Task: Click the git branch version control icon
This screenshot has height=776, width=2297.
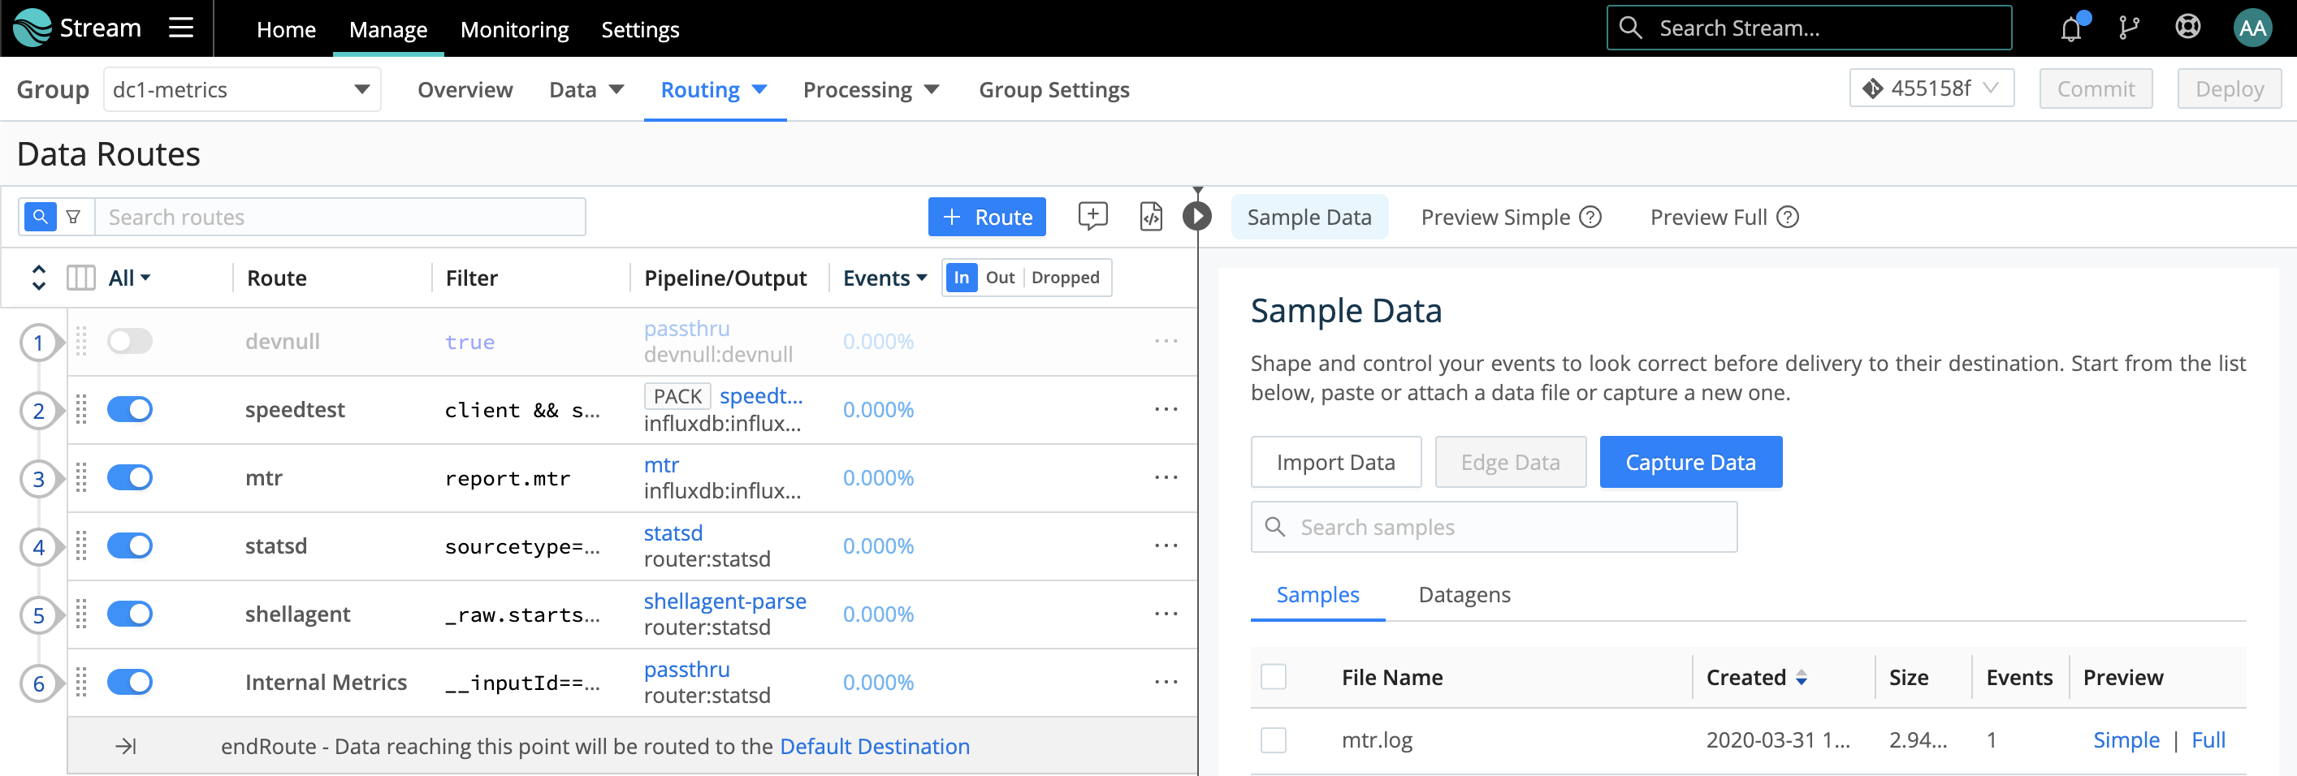Action: (2129, 29)
